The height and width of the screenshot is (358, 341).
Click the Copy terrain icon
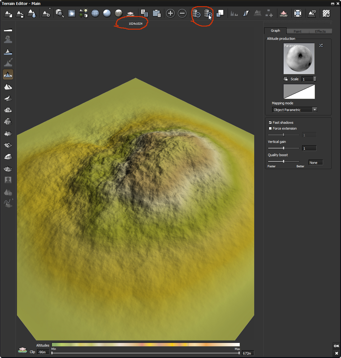[145, 13]
